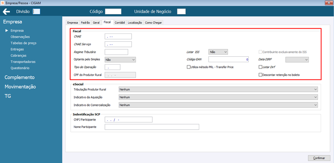Select Empresa item in sidebar list
334x163 pixels.
[17, 30]
